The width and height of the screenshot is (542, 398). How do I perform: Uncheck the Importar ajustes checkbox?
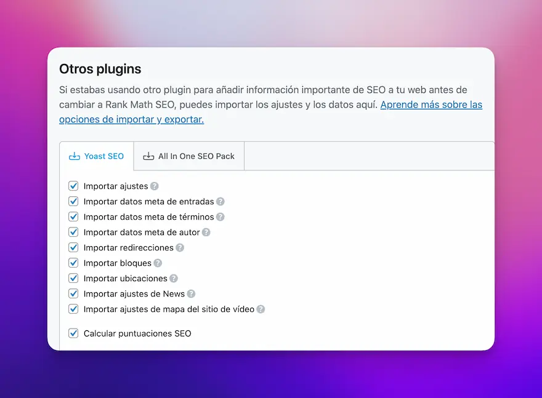73,186
